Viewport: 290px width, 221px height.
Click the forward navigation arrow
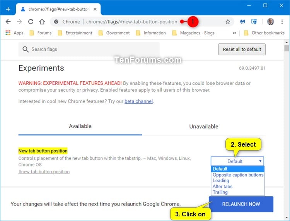click(19, 22)
